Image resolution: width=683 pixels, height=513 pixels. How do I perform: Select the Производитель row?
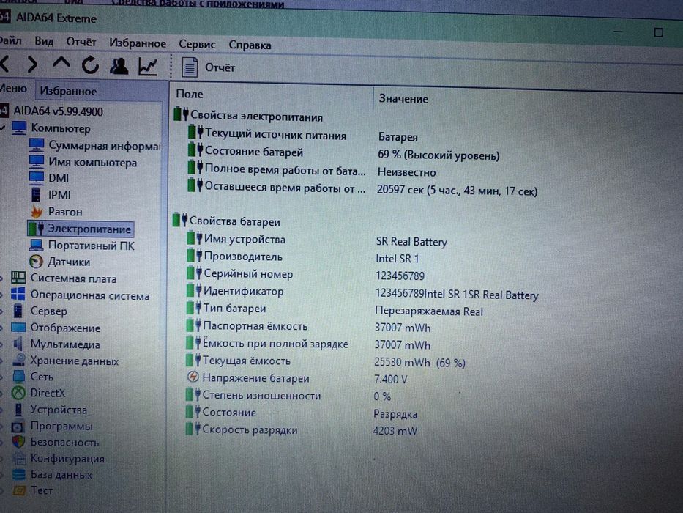[303, 257]
